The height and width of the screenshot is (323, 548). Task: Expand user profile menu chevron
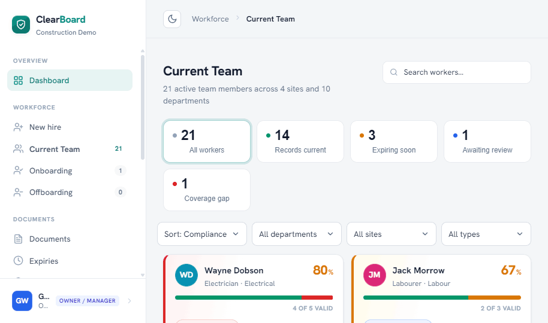click(130, 301)
